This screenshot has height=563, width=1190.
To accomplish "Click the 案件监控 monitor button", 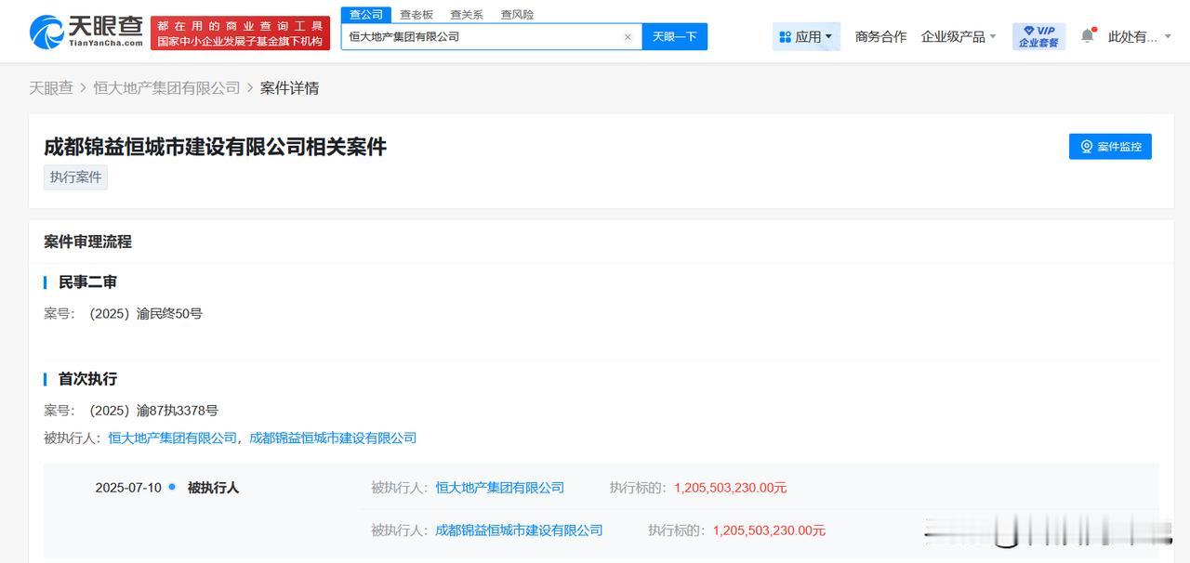I will point(1110,147).
